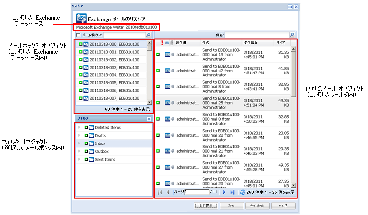
Task: Maximize the リストア dialog window
Action: [290, 7]
